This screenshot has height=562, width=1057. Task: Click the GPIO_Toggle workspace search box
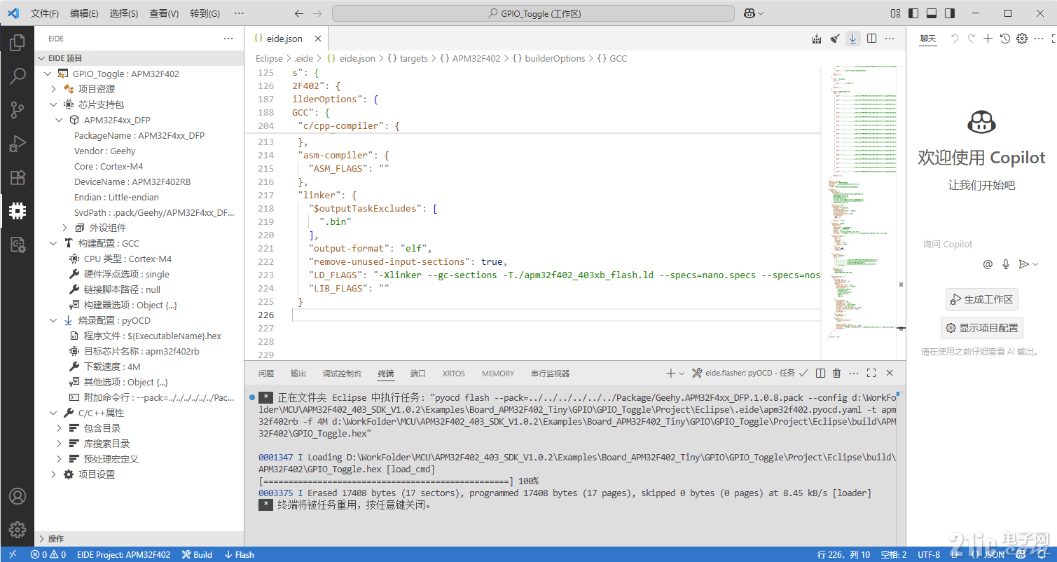pos(533,13)
